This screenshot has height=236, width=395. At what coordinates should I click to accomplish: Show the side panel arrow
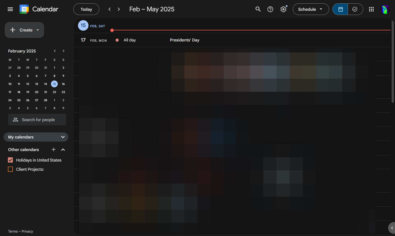(392, 228)
